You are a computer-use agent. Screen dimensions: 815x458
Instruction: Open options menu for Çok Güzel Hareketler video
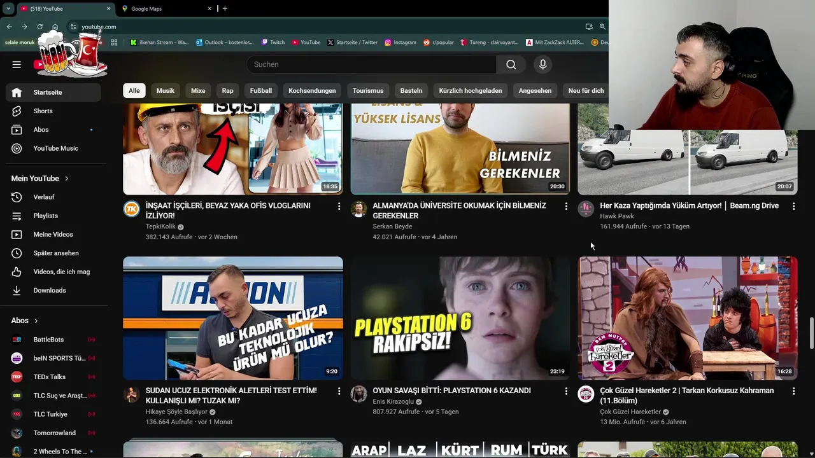793,391
